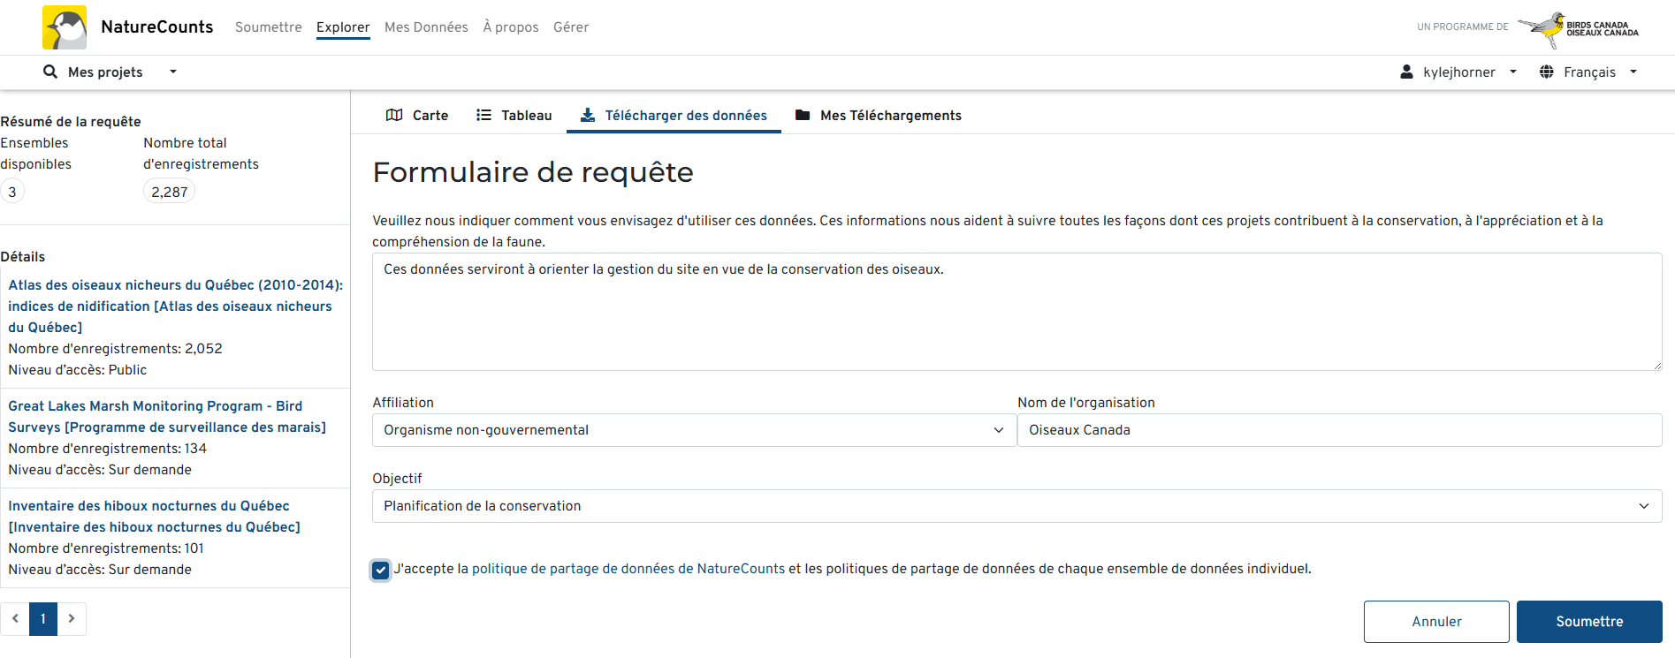Click the user profile icon beside kylejhorner

click(1406, 72)
